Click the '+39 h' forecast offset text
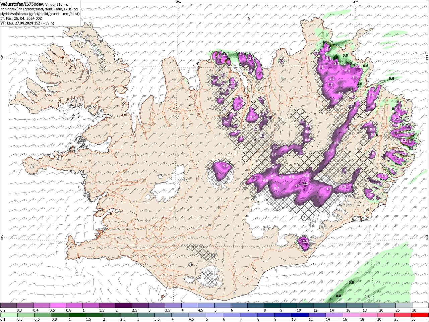Image resolution: width=429 pixels, height=322 pixels. [48, 23]
